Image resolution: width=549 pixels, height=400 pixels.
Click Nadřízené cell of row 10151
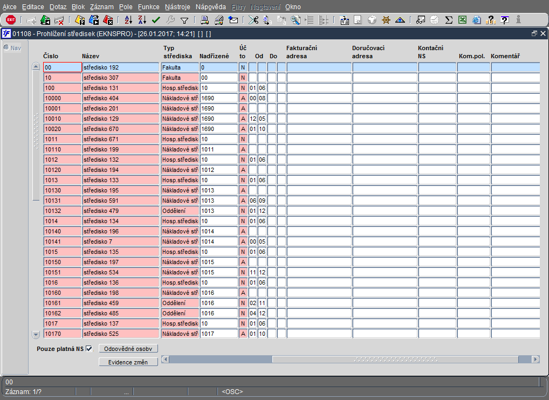pos(218,272)
